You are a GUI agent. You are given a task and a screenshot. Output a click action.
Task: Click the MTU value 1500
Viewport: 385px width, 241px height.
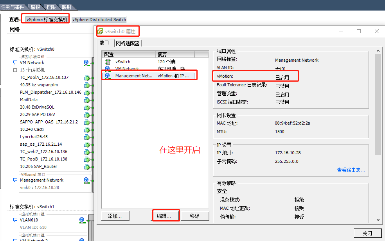[280, 132]
